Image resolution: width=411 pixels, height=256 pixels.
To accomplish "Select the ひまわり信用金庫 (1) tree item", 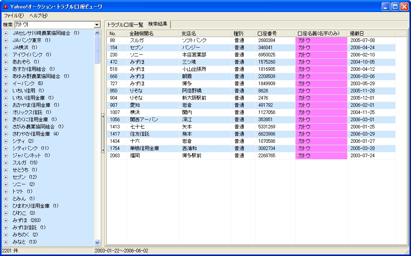I will [35, 206].
